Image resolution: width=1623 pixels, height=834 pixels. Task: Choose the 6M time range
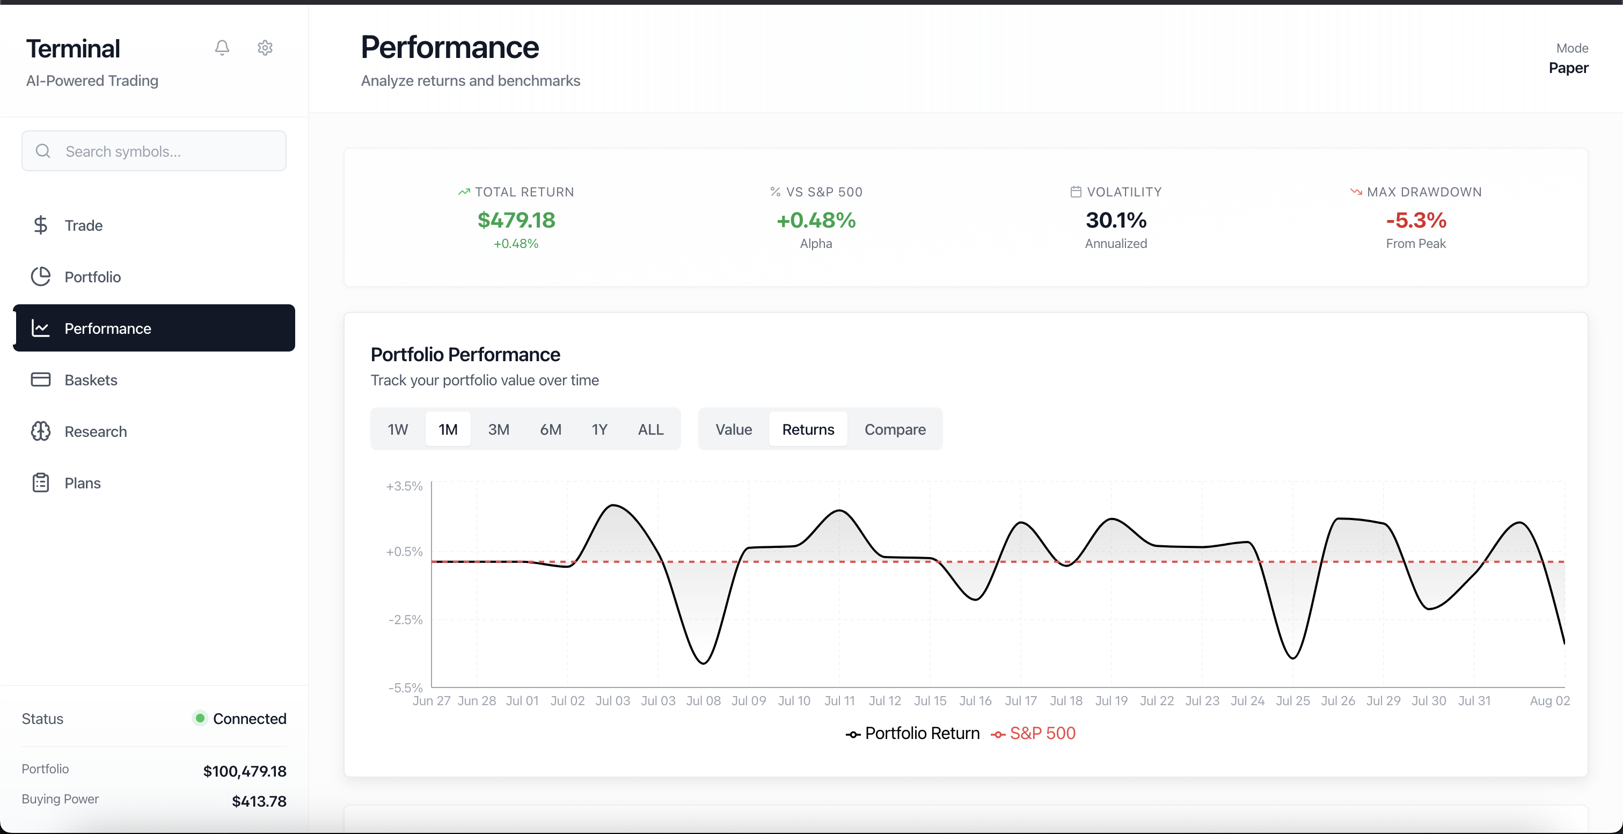[550, 429]
